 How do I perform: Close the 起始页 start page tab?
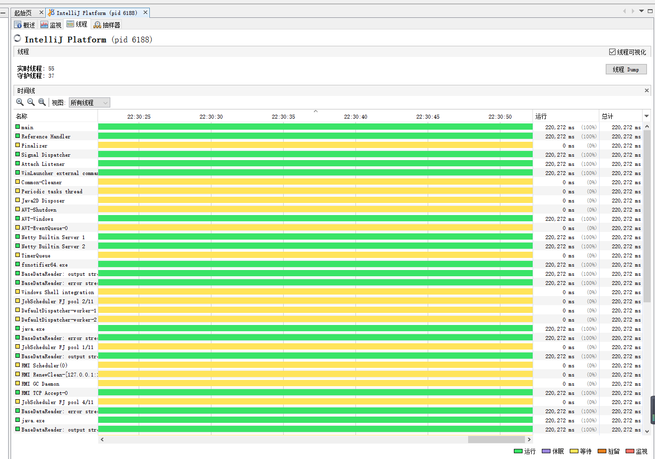[x=41, y=13]
